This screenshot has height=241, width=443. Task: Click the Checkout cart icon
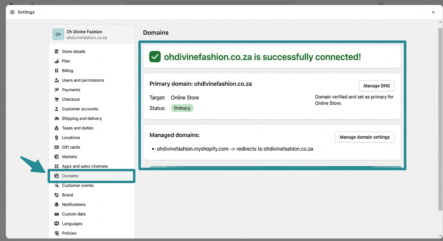click(57, 99)
